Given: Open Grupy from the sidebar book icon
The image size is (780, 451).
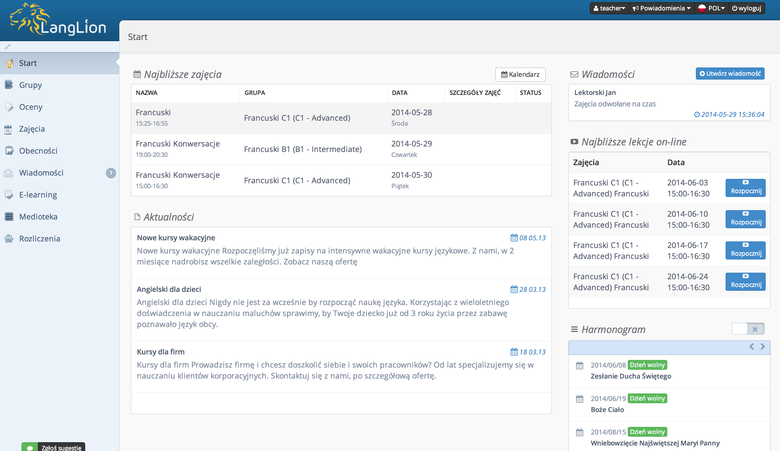Looking at the screenshot, I should click(x=9, y=85).
